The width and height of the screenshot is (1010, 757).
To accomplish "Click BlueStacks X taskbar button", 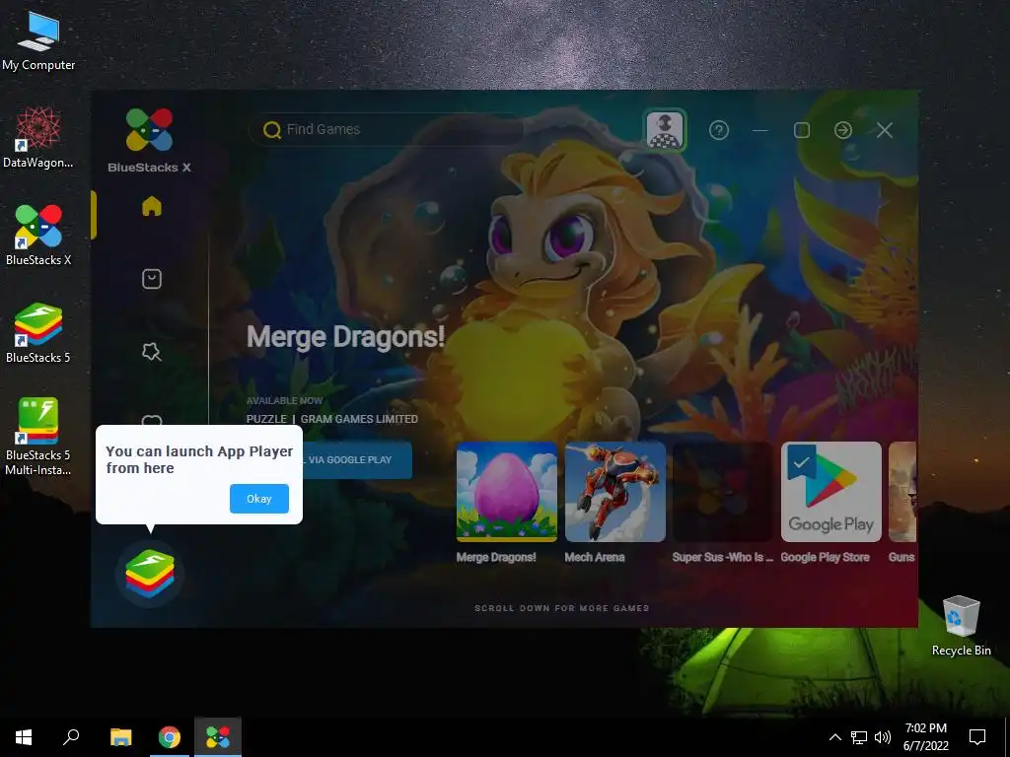I will pyautogui.click(x=218, y=737).
